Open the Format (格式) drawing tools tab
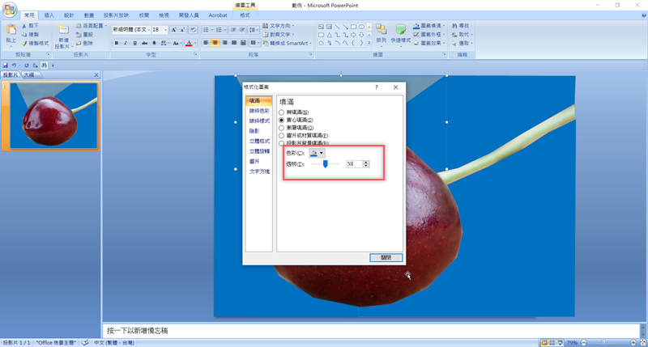The width and height of the screenshot is (648, 347). [x=245, y=15]
